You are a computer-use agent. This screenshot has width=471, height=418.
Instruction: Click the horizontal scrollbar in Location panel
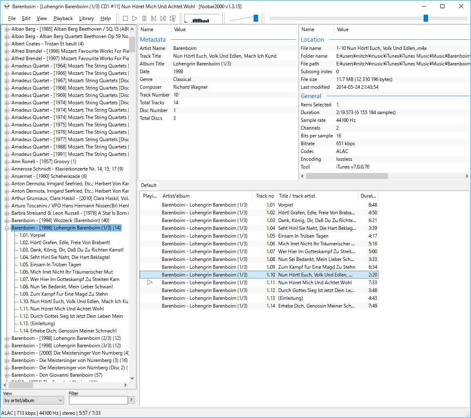pos(347,176)
